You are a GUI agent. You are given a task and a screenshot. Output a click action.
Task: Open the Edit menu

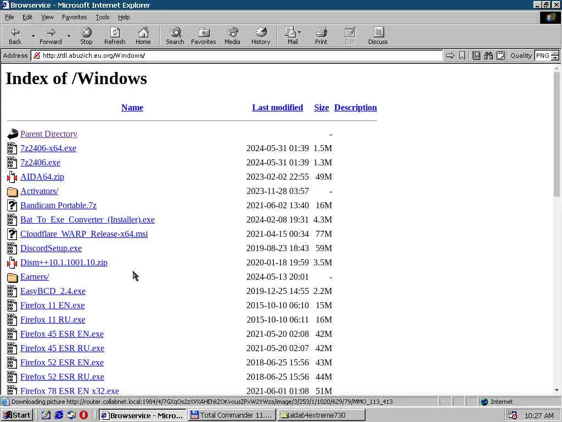(27, 17)
